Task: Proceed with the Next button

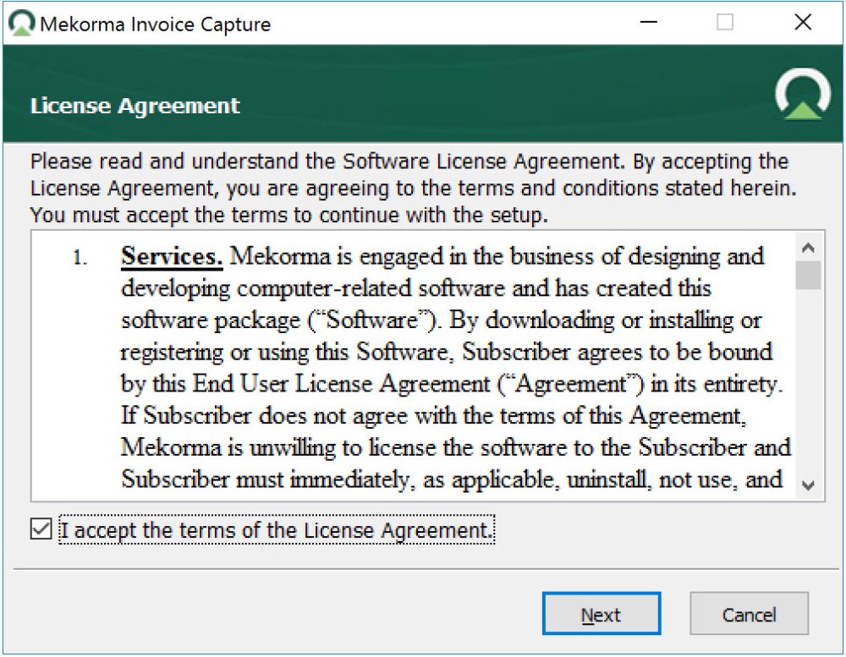Action: [x=601, y=615]
